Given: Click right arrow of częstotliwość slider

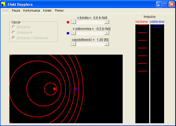Looking at the screenshot, I should click(107, 44).
